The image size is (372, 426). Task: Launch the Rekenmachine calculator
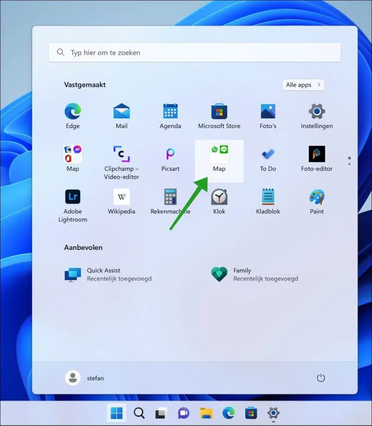pyautogui.click(x=170, y=201)
